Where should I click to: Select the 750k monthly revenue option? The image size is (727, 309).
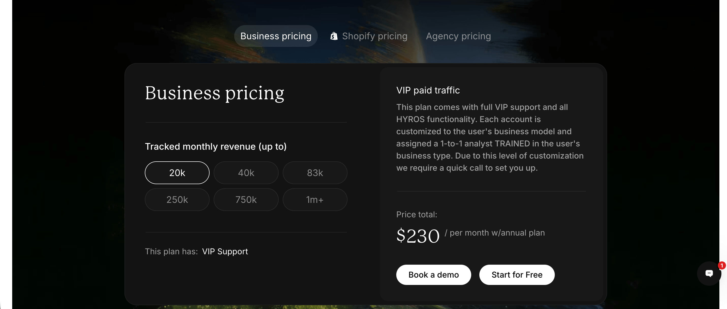pos(246,200)
